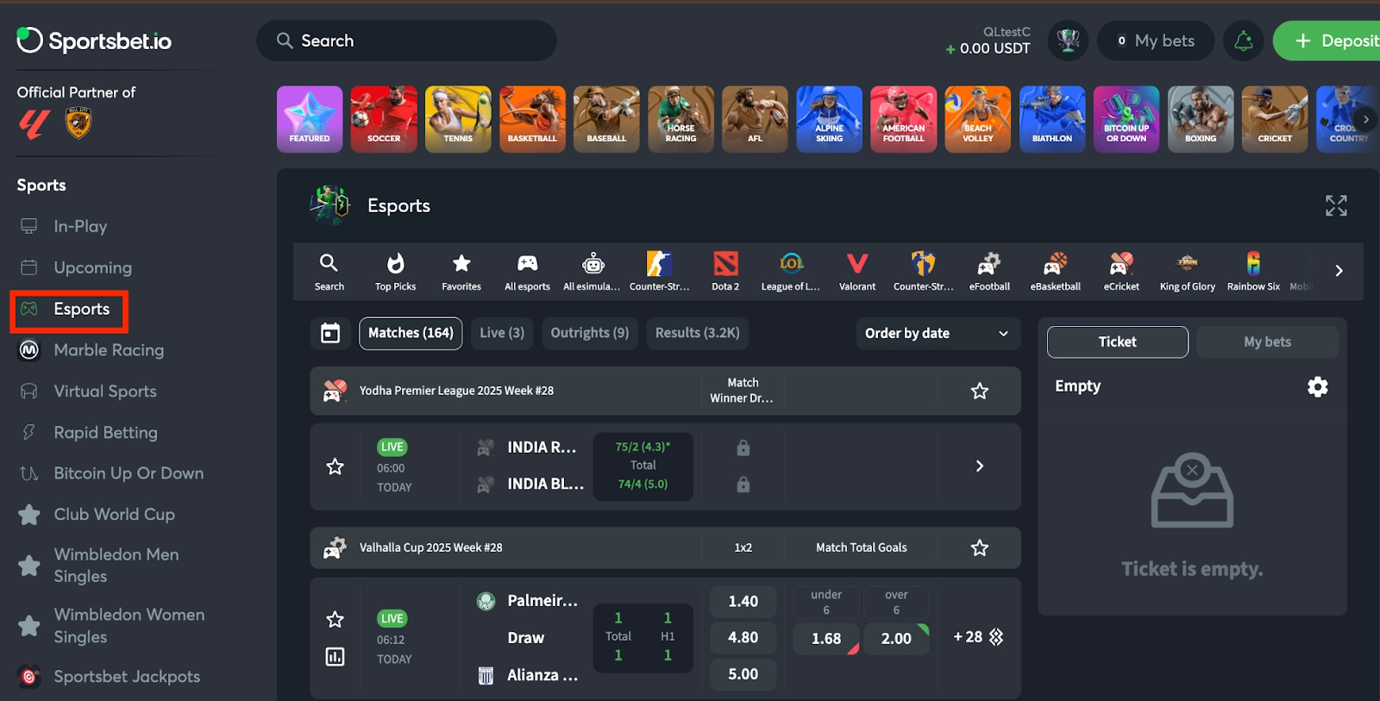Switch to Matches (164) tab
This screenshot has width=1380, height=701.
(x=411, y=333)
